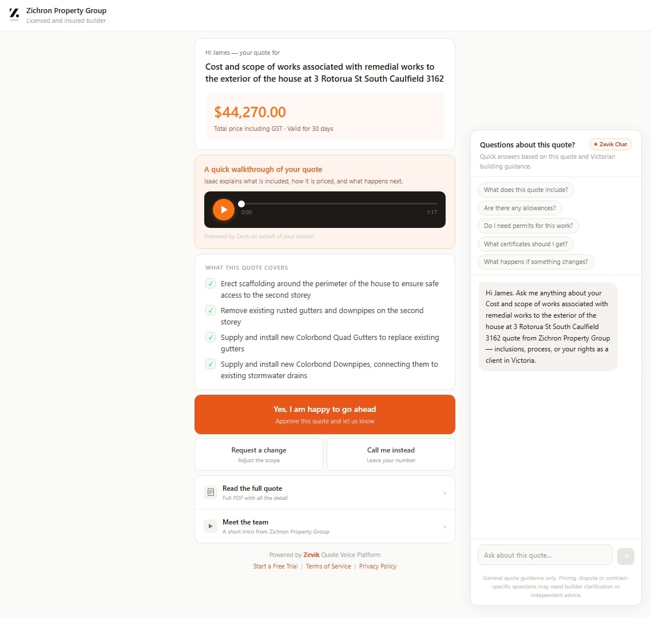Approve the quote with Yes, I am happy to go ahead
This screenshot has width=651, height=617.
(324, 415)
